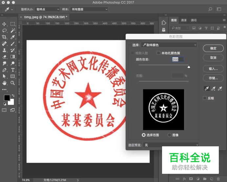Click the 颜色容差 slider handle
227x182 pixels.
(189, 67)
